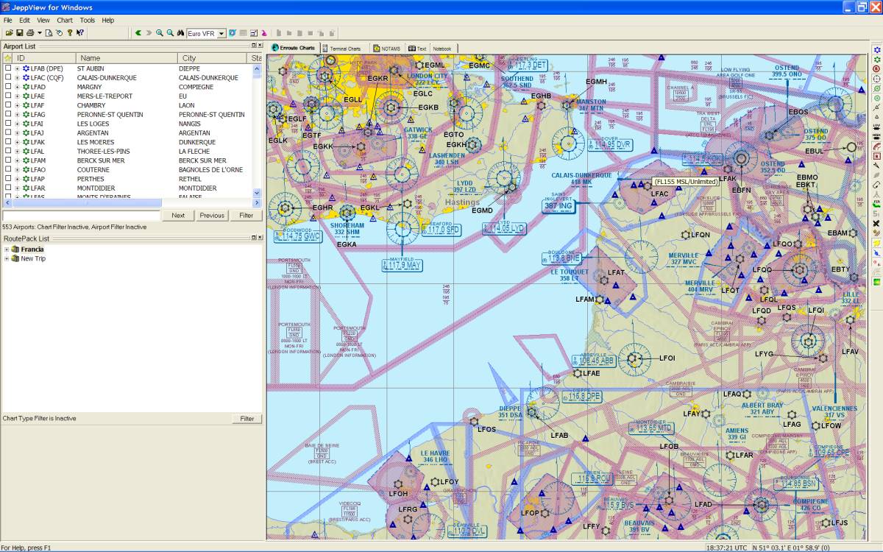The height and width of the screenshot is (552, 883).
Task: Close the Airport List panel
Action: [x=259, y=46]
